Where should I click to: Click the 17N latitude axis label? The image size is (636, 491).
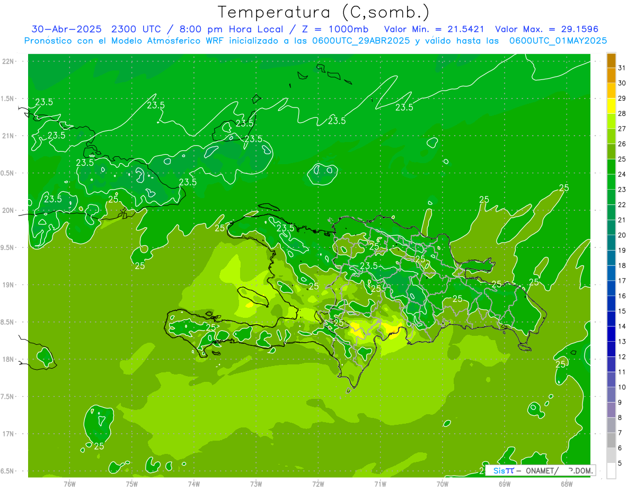pyautogui.click(x=8, y=434)
